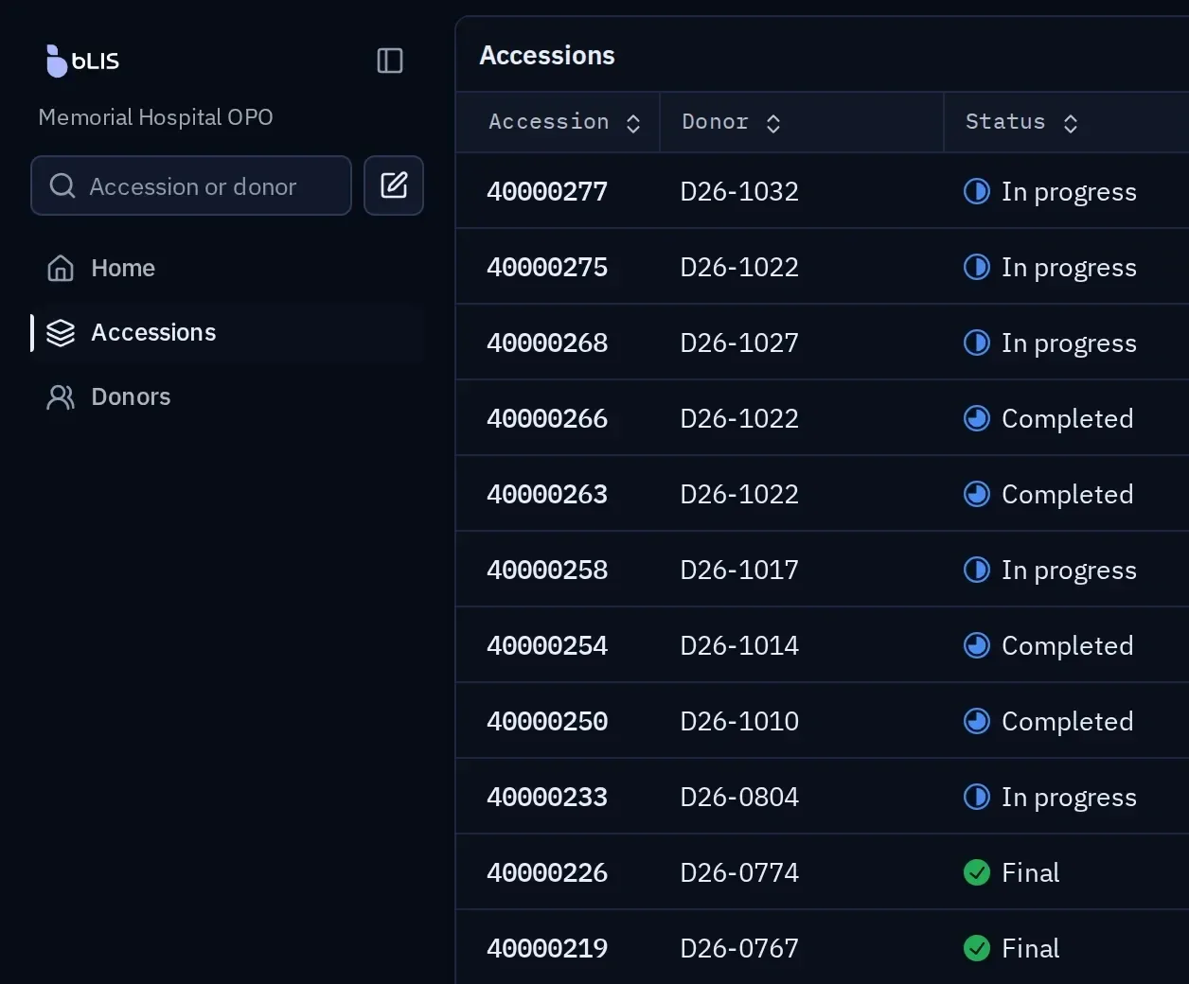The width and height of the screenshot is (1189, 984).
Task: Focus the Accession or donor search field
Action: 191,185
